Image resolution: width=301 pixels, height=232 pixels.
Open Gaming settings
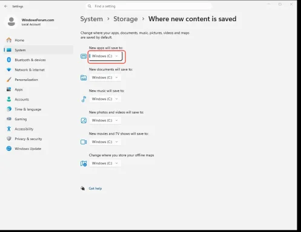click(x=38, y=119)
